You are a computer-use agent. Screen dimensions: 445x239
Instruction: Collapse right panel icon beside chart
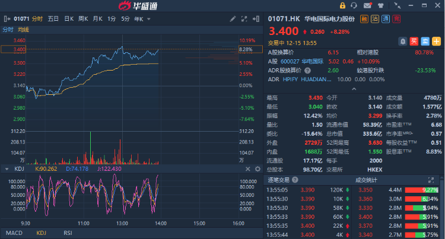[x=256, y=19]
